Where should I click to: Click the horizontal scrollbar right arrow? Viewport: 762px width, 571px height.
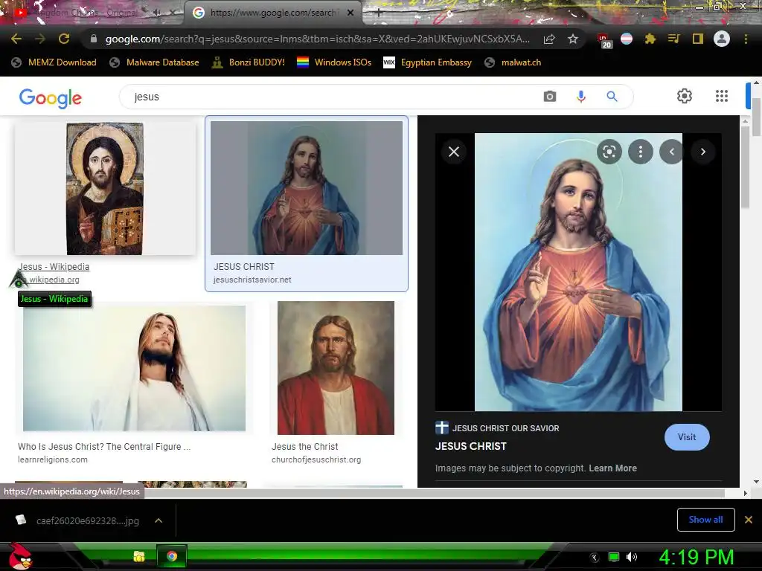click(x=745, y=494)
